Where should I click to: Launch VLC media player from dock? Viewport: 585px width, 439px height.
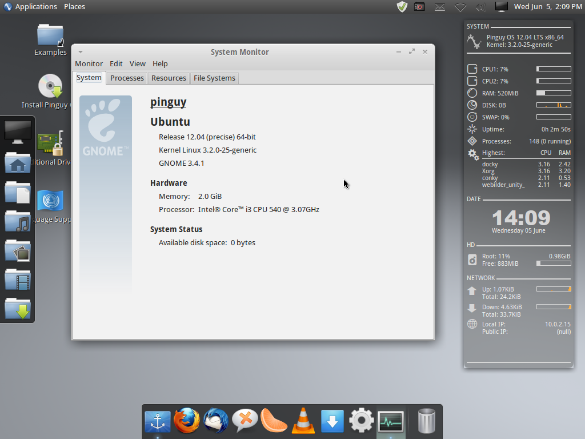[x=303, y=421]
